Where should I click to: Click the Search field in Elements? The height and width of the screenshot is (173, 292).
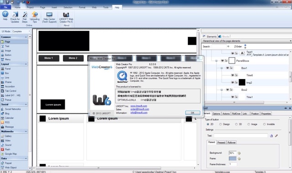click(219, 46)
